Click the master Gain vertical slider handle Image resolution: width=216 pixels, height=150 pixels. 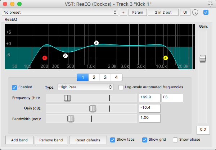pyautogui.click(x=203, y=58)
